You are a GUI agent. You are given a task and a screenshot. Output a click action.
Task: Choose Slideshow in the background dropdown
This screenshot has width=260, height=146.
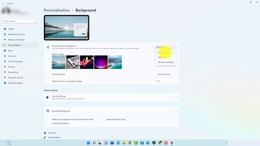coord(166,57)
